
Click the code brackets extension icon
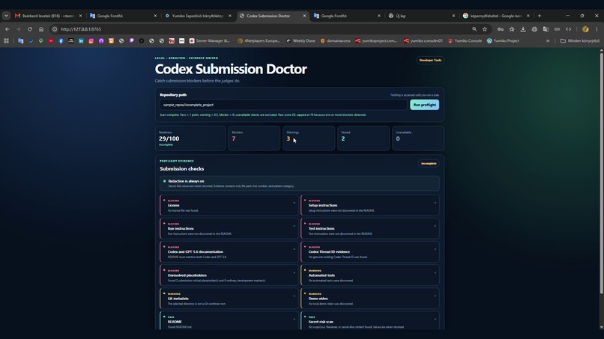tap(568, 29)
